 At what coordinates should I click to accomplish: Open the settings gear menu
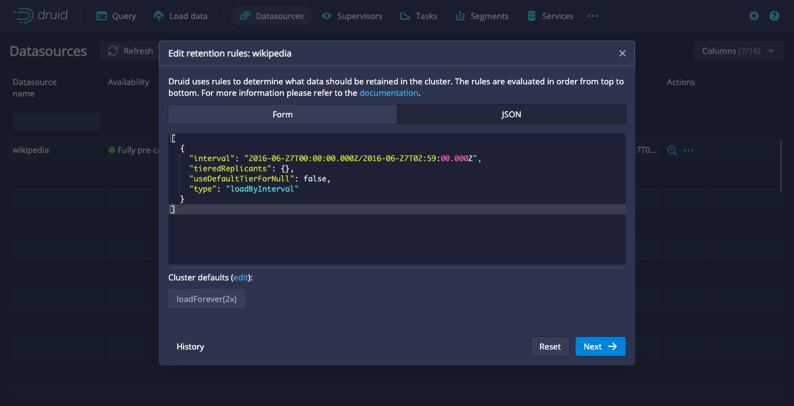click(754, 16)
